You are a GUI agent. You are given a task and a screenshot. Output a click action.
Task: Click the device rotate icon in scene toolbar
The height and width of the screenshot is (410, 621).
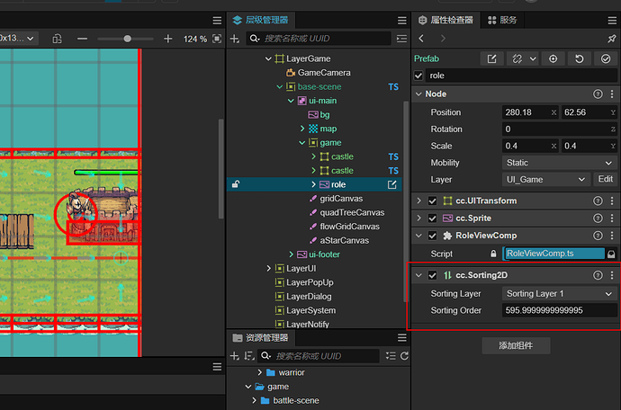pos(57,39)
